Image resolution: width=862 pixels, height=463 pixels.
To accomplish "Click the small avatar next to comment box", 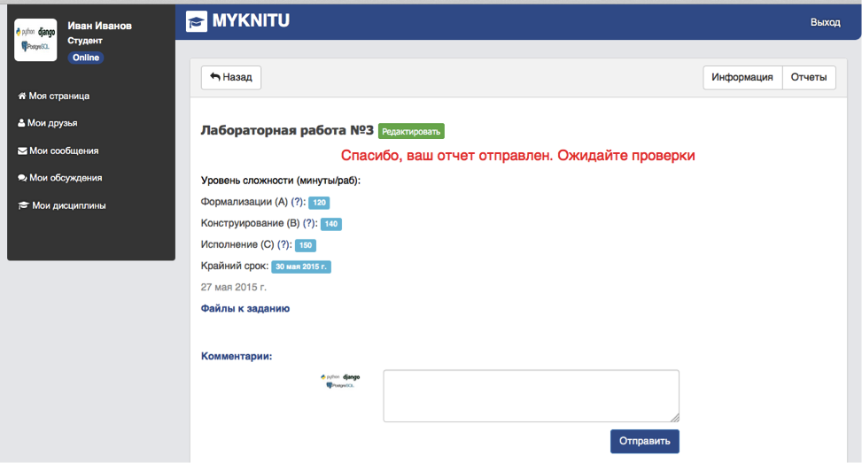I will (x=340, y=382).
